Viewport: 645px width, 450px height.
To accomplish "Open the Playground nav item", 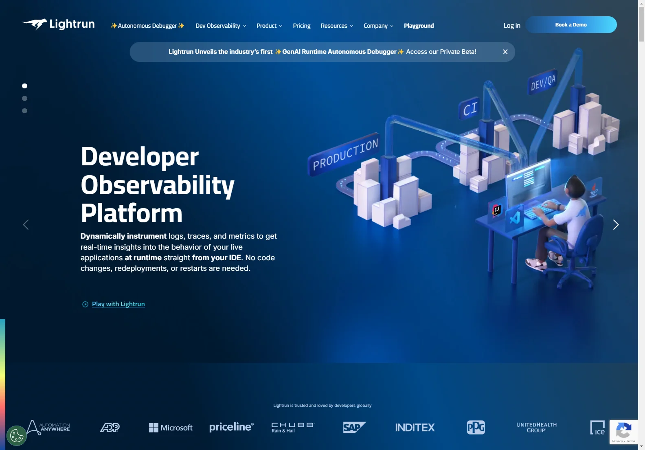I will pos(419,26).
